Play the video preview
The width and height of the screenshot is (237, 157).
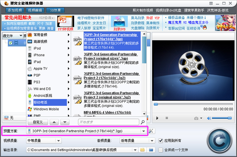(157, 118)
